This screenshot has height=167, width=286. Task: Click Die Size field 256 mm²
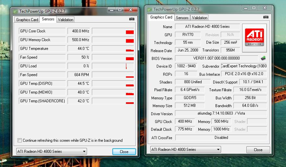pyautogui.click(x=230, y=42)
